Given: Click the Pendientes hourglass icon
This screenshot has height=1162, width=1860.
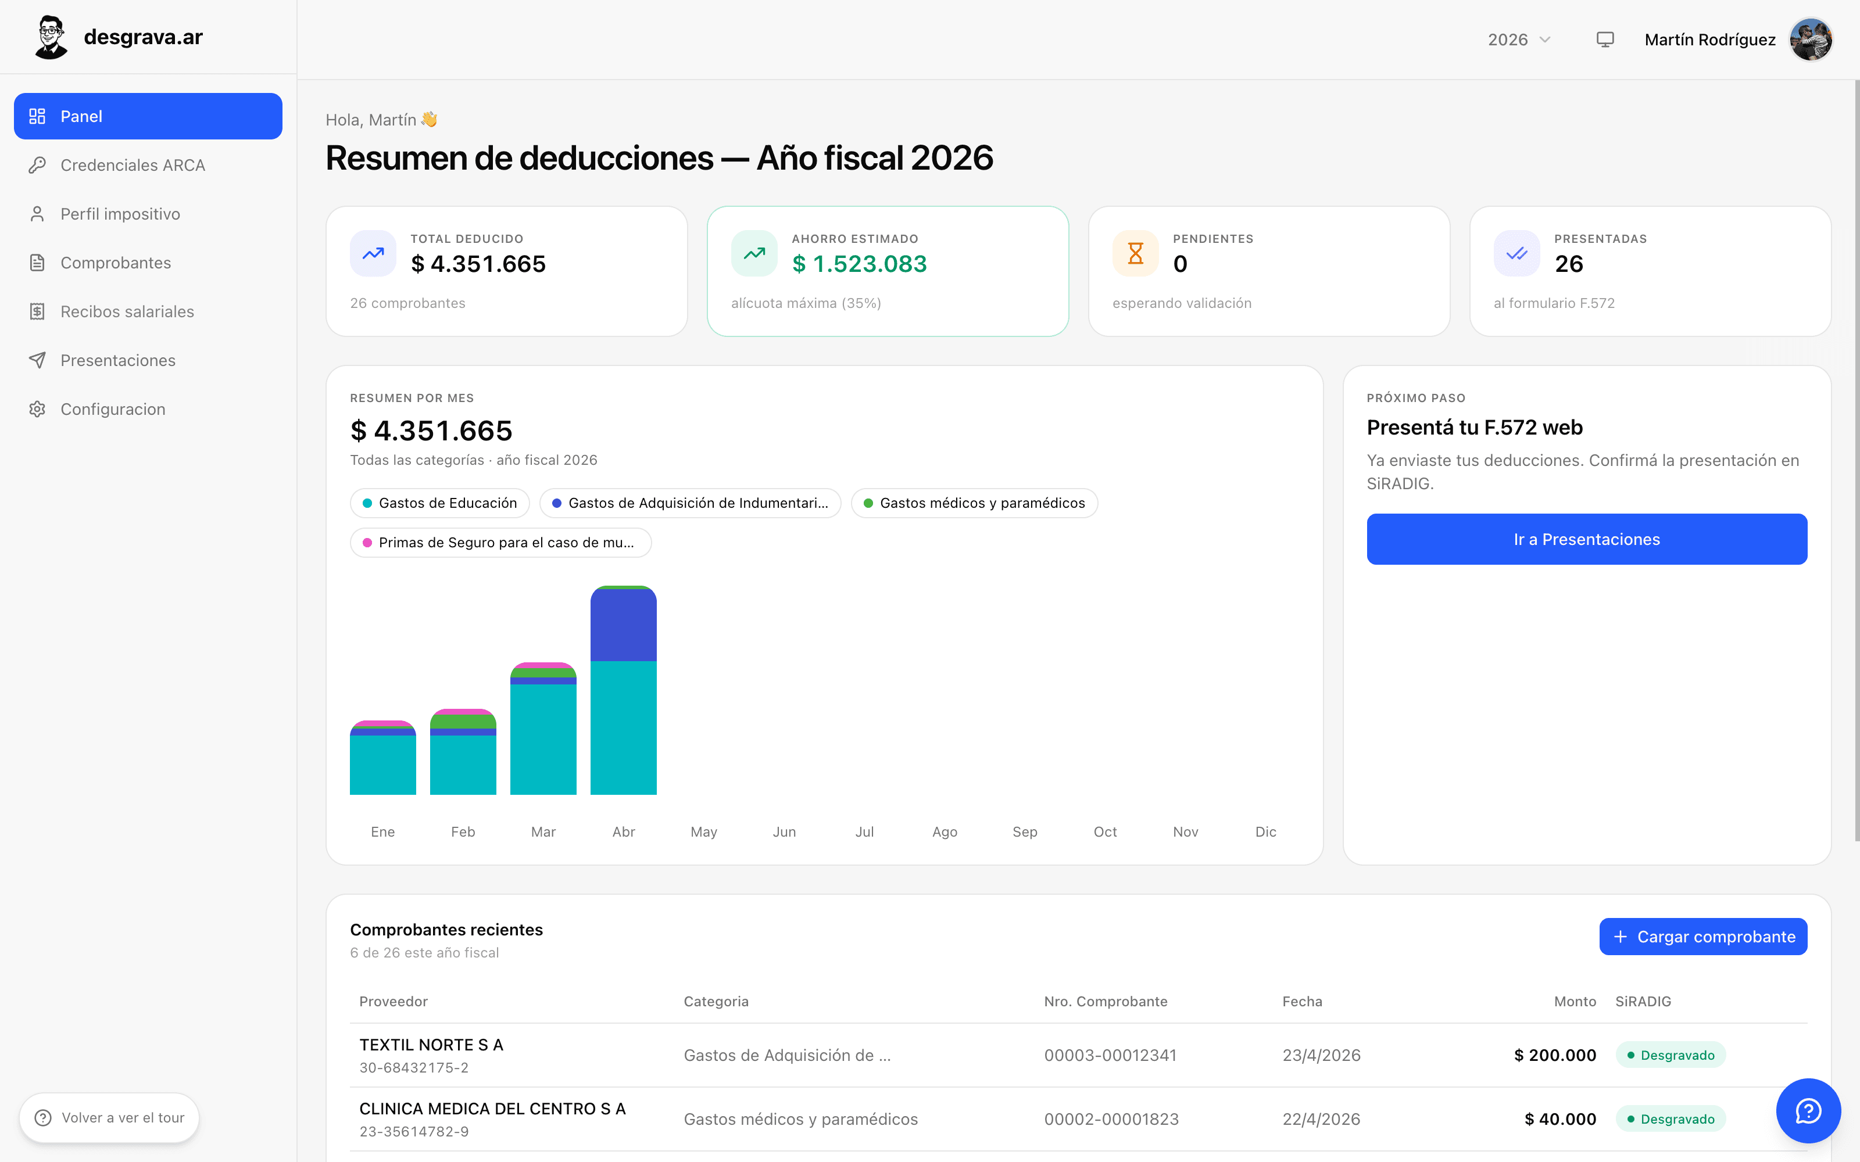Looking at the screenshot, I should pos(1135,254).
